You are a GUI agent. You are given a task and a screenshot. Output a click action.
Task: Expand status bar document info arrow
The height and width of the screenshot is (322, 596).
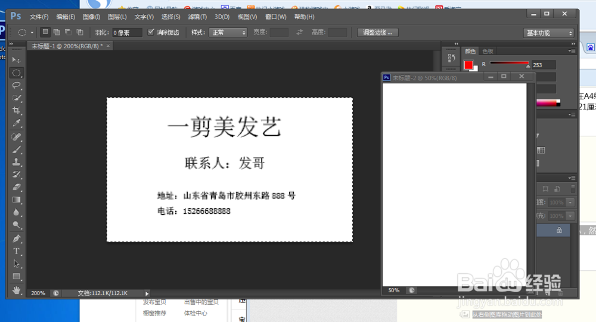coord(147,293)
